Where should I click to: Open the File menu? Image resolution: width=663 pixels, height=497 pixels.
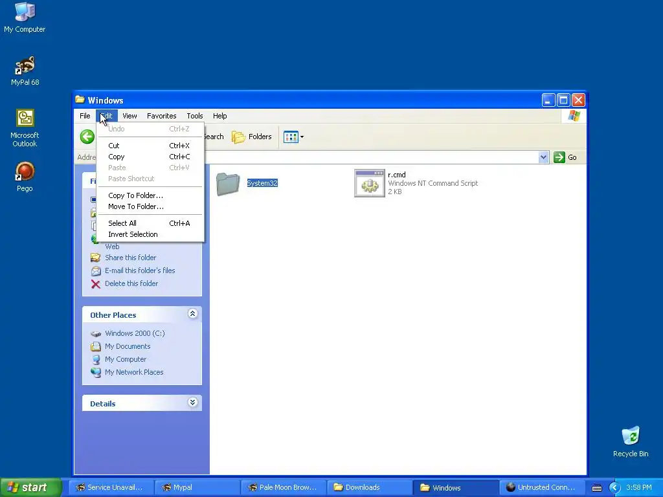(85, 116)
